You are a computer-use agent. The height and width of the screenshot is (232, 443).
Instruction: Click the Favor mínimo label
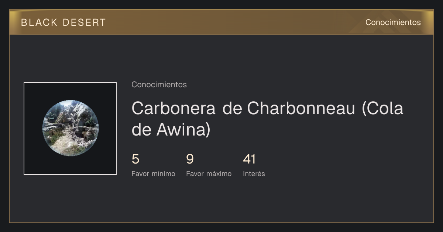pos(153,174)
